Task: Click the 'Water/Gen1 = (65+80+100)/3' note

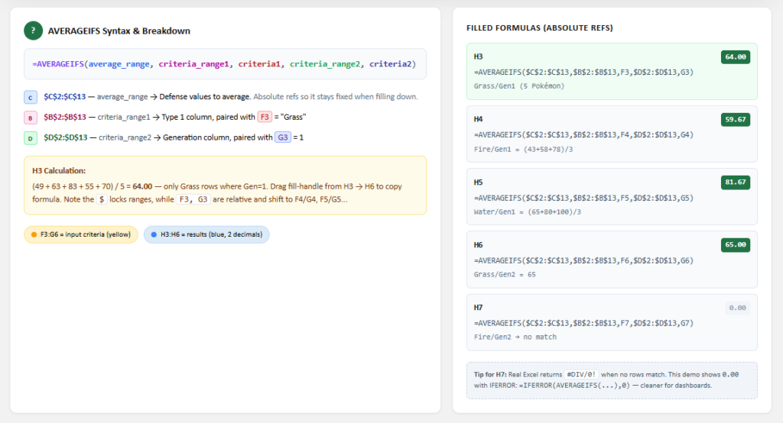Action: (x=528, y=212)
